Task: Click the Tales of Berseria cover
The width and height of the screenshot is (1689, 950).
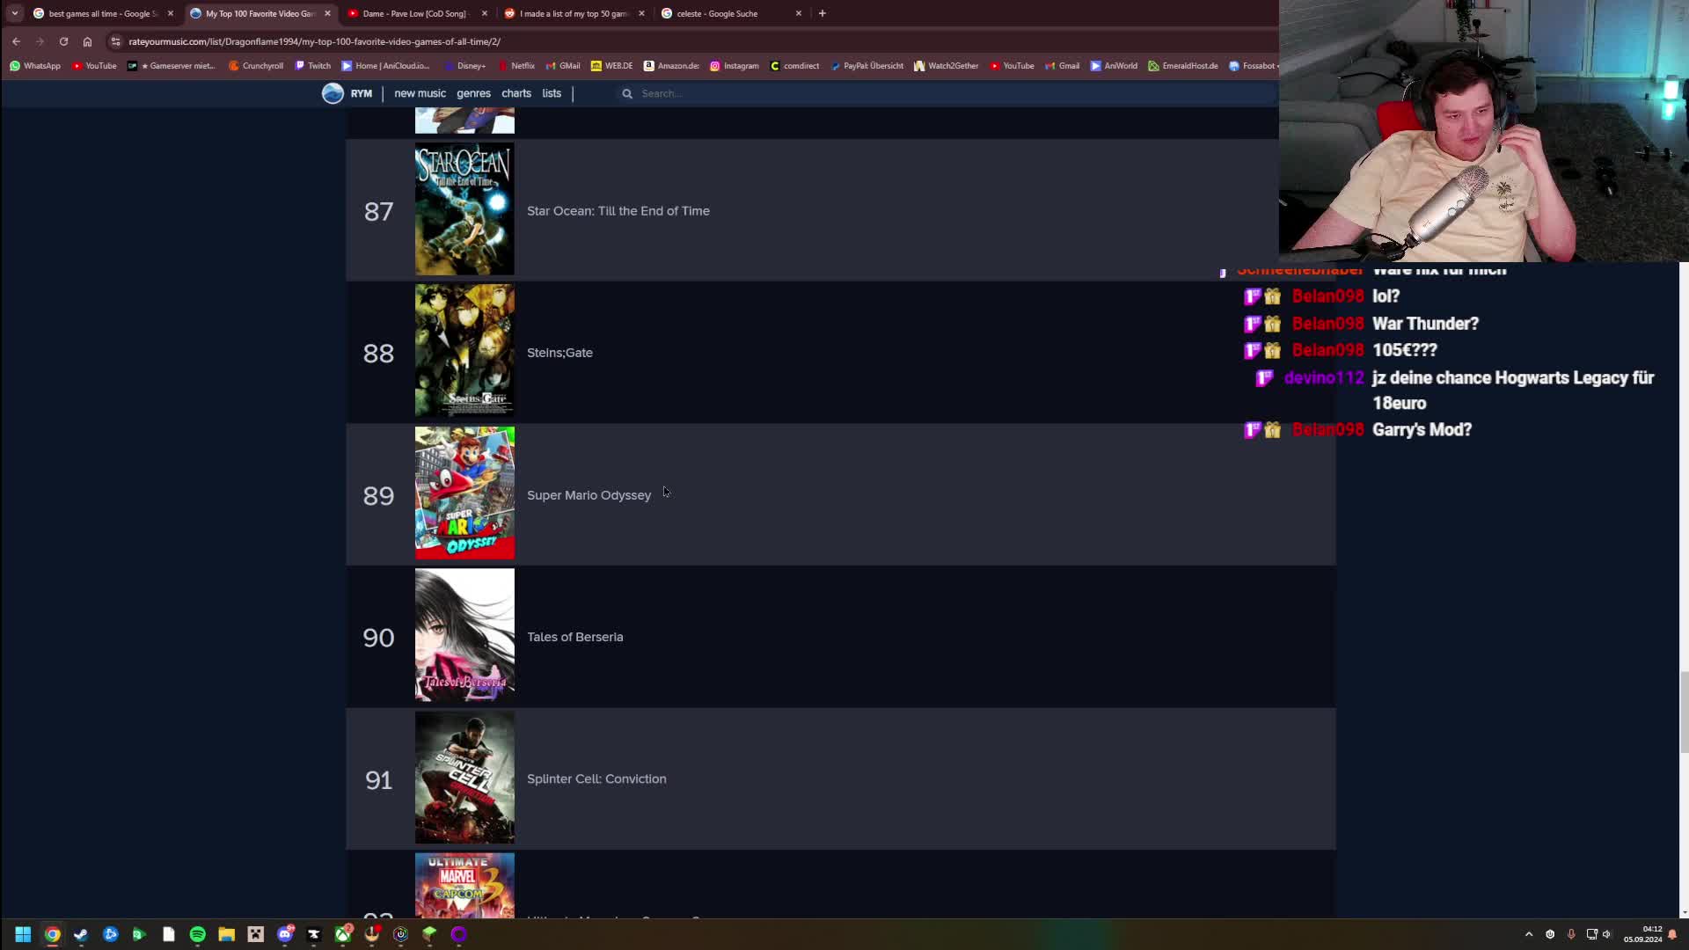Action: [464, 634]
